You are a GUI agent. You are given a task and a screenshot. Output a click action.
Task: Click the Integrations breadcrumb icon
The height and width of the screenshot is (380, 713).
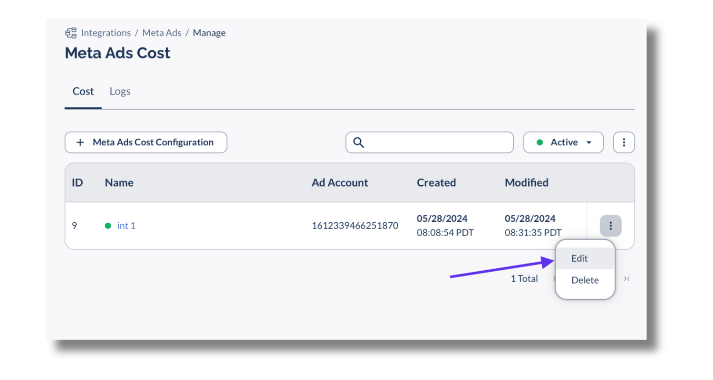tap(71, 33)
